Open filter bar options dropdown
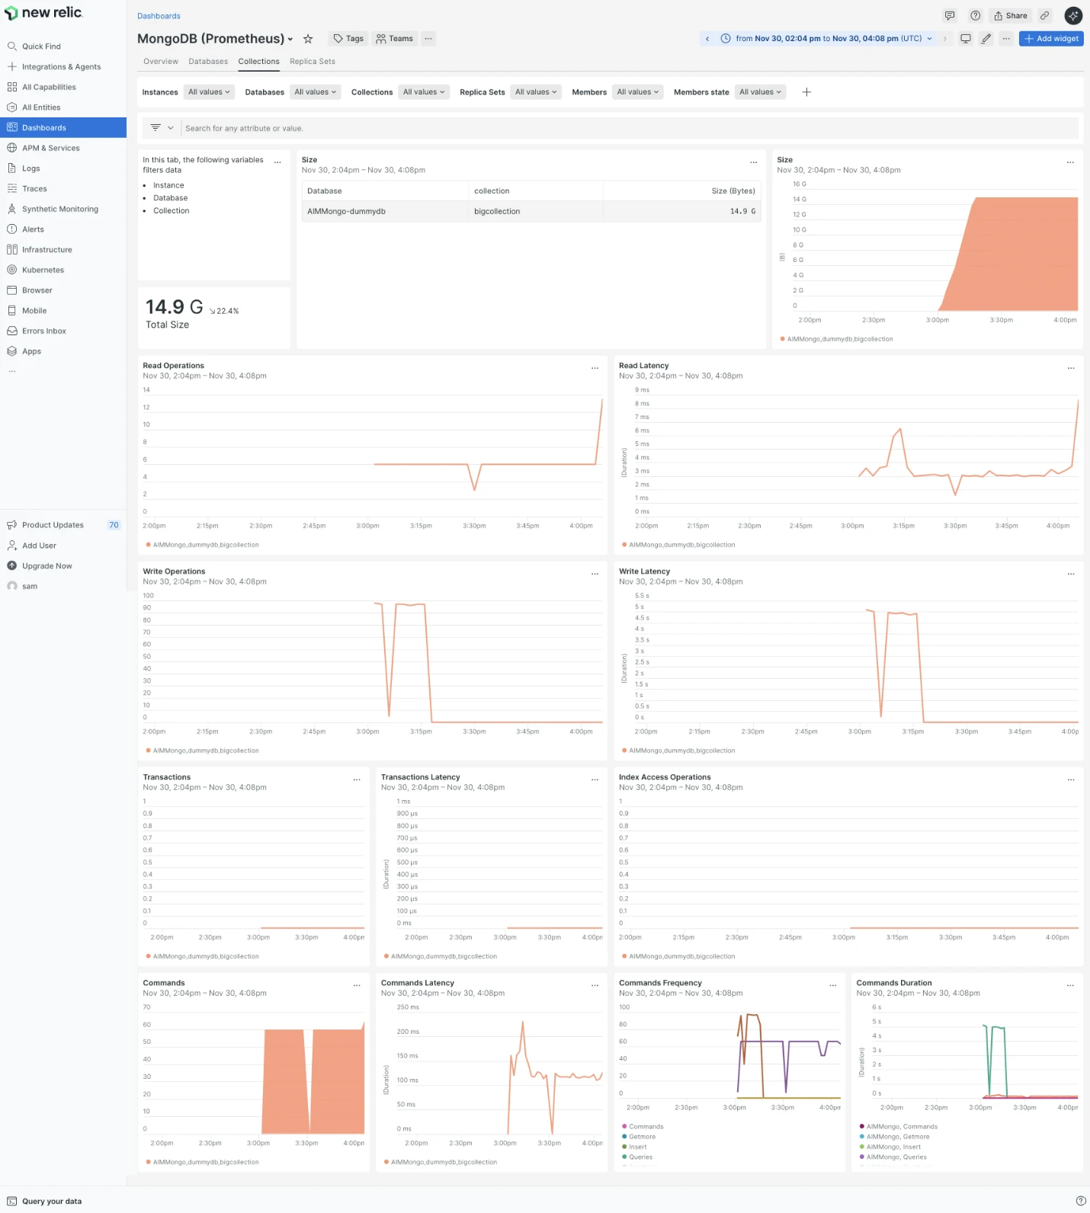The height and width of the screenshot is (1213, 1090). click(162, 128)
